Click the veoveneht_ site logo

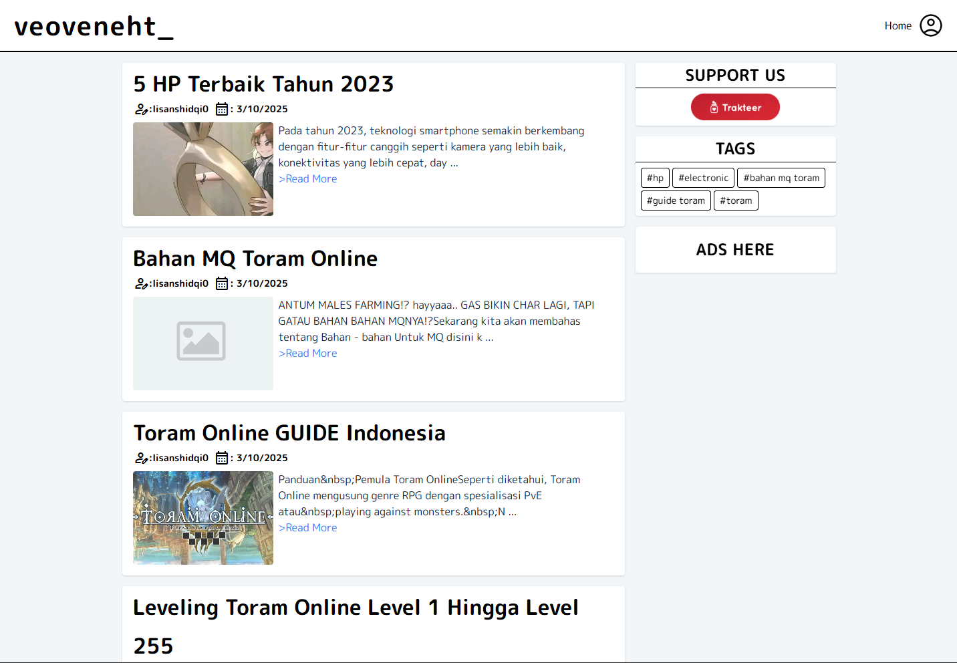94,27
